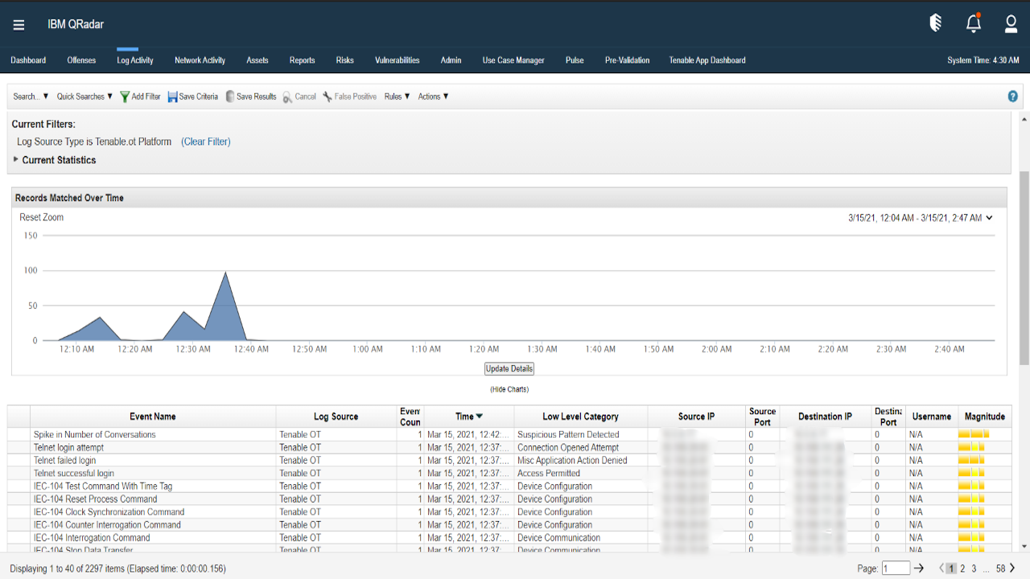The image size is (1030, 579).
Task: Click the Cancel search toolbar item
Action: tap(299, 96)
